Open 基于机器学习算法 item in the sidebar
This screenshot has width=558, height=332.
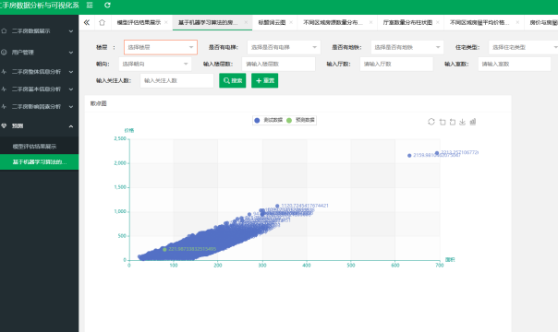[39, 162]
